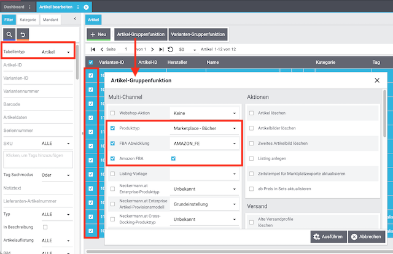Switch to the Kategorie tab
Screen dimensions: 393x254
28,20
